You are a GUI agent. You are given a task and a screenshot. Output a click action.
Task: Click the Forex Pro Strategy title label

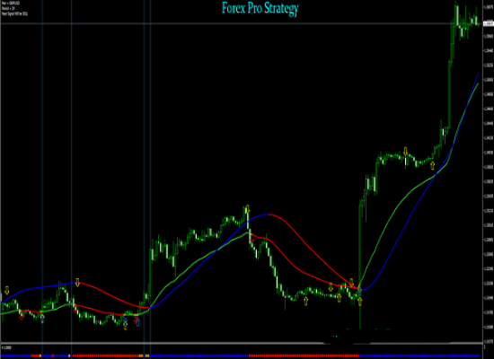[260, 8]
